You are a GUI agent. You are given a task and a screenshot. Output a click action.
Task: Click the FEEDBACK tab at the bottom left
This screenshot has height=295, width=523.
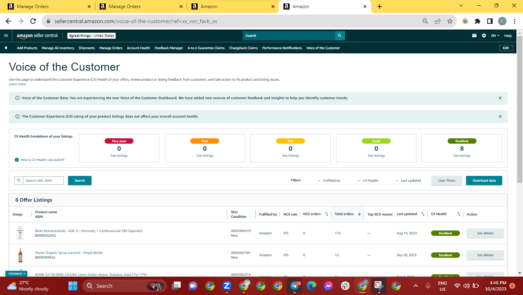(x=16, y=274)
